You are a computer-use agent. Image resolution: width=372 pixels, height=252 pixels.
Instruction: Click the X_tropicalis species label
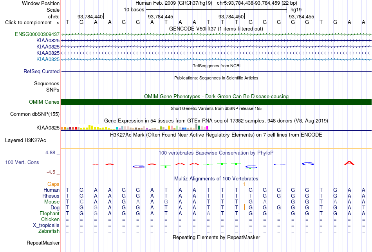[x=46, y=225]
